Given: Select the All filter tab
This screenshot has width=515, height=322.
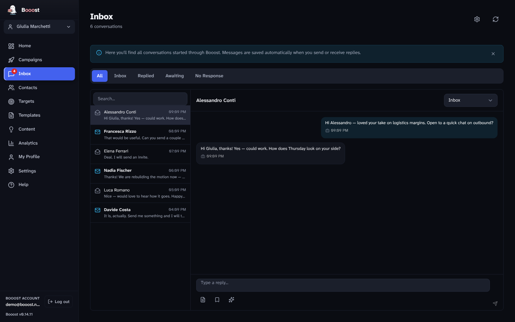Looking at the screenshot, I should point(100,76).
